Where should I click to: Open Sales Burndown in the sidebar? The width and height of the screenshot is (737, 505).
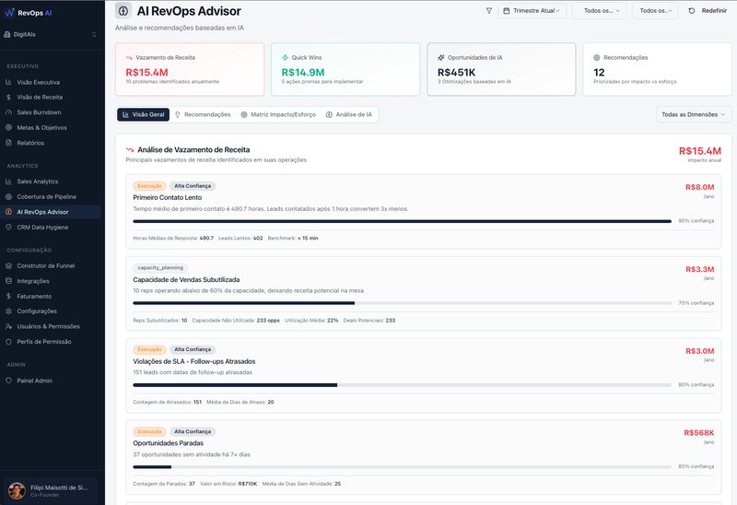(51, 112)
